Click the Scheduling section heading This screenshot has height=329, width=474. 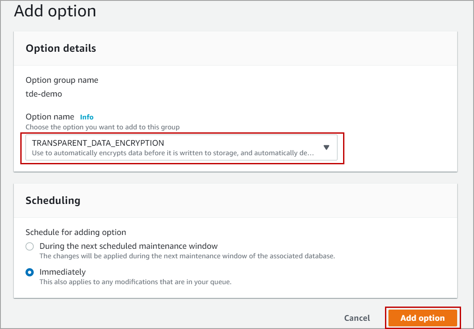pos(53,201)
